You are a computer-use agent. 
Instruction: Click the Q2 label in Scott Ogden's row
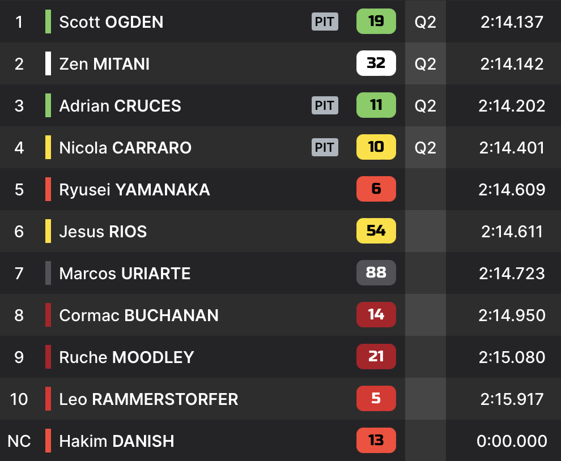(425, 22)
